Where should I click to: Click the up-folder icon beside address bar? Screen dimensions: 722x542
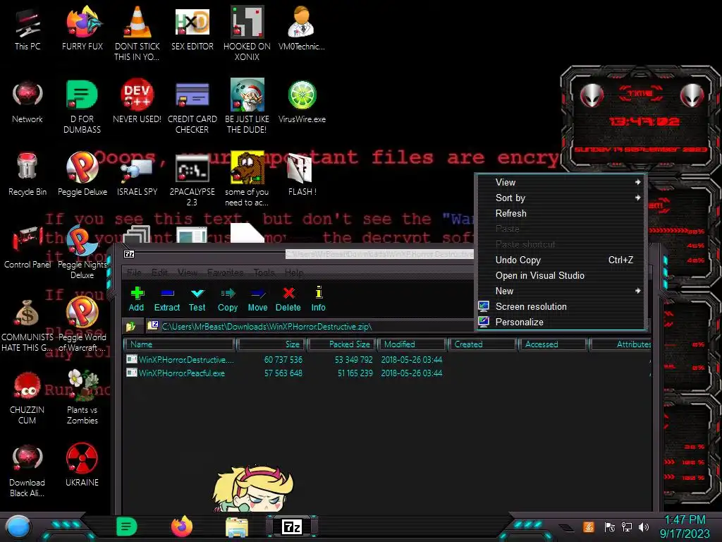(130, 327)
